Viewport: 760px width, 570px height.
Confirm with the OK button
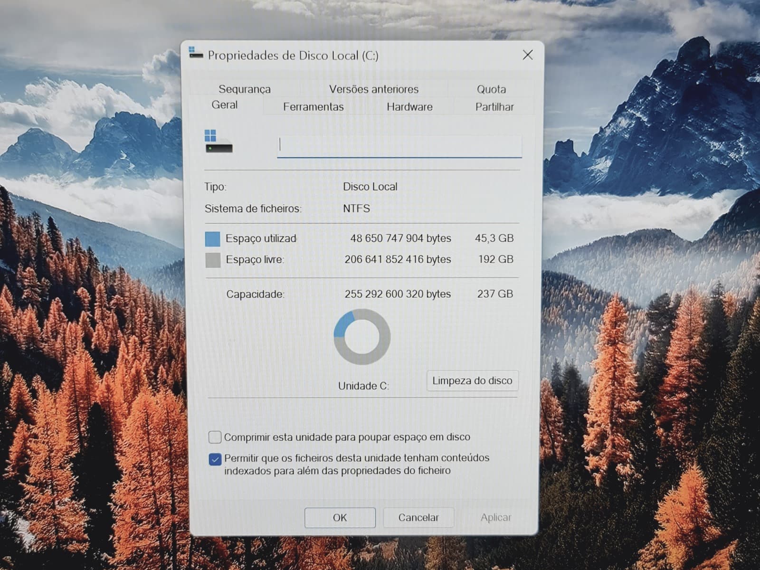pos(340,517)
